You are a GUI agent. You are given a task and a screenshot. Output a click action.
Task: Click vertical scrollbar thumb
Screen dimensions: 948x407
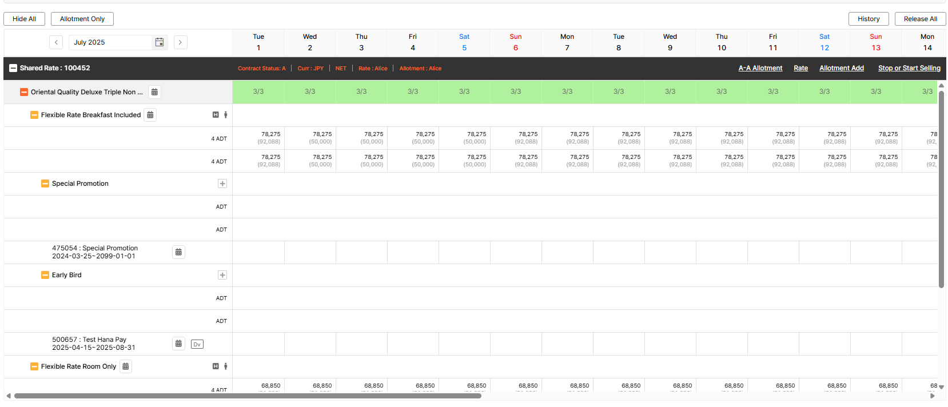coord(941,189)
